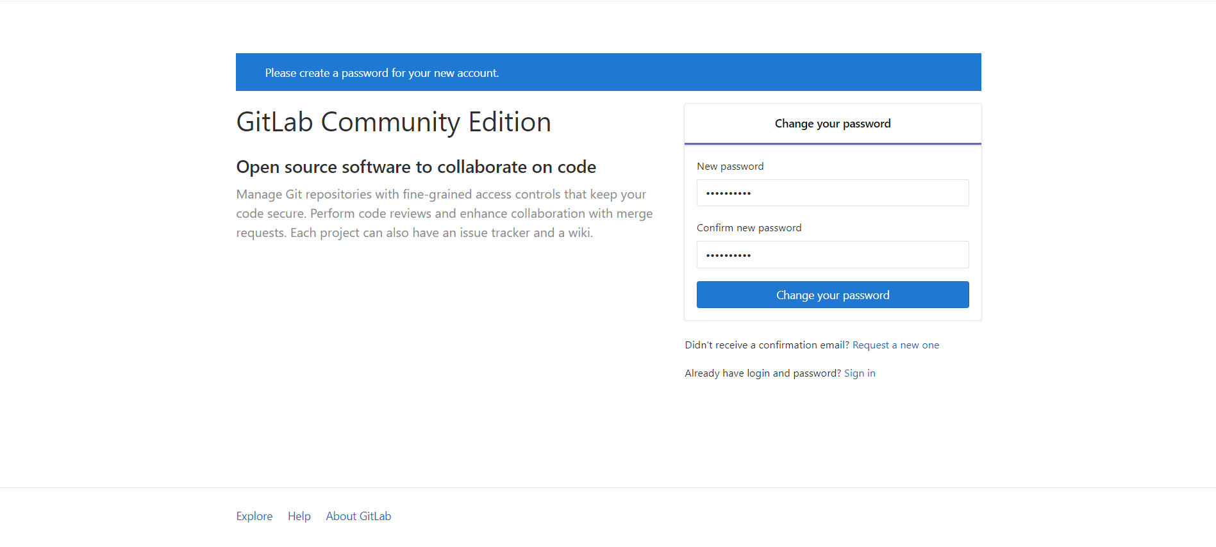This screenshot has height=547, width=1216.
Task: Open the Help footer link
Action: [x=299, y=516]
